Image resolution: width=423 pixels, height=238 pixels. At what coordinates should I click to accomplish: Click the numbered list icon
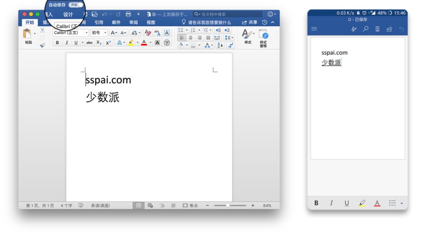coord(193,30)
